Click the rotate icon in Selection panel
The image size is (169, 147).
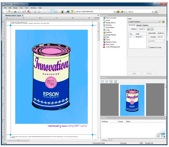point(116,81)
